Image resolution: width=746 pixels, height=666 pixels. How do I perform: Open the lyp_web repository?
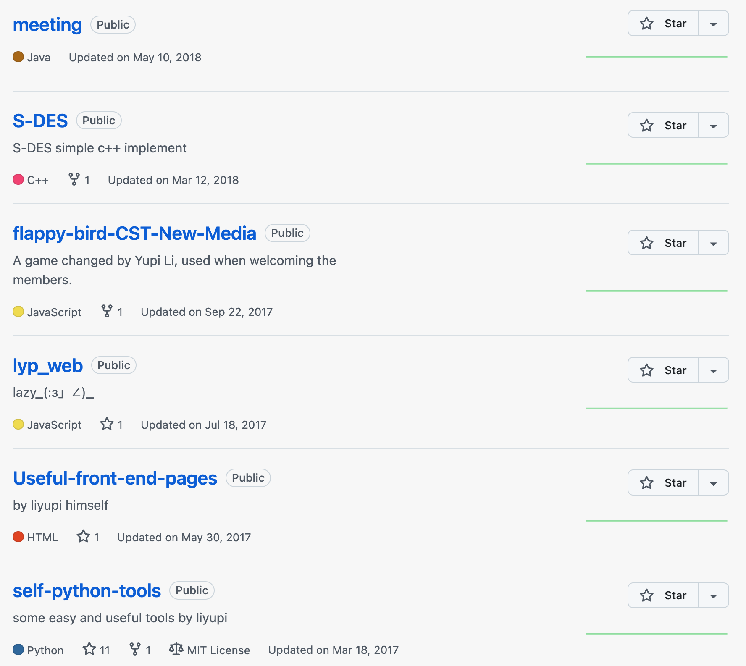48,366
